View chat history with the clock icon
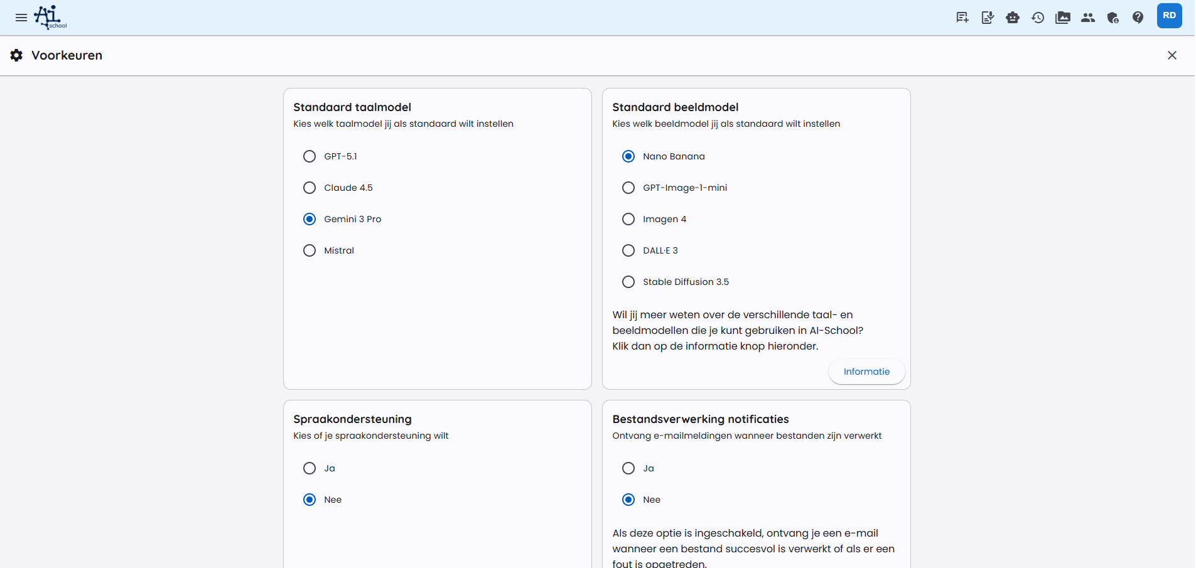 [x=1037, y=18]
